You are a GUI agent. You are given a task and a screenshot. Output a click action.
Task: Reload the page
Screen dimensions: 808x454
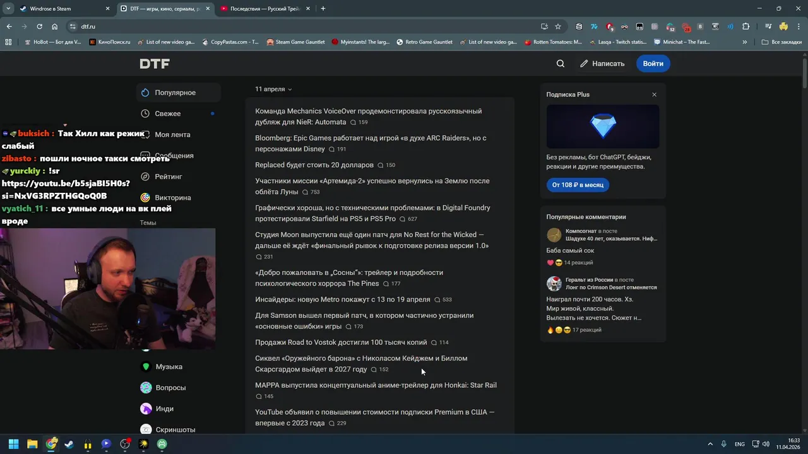tap(39, 26)
